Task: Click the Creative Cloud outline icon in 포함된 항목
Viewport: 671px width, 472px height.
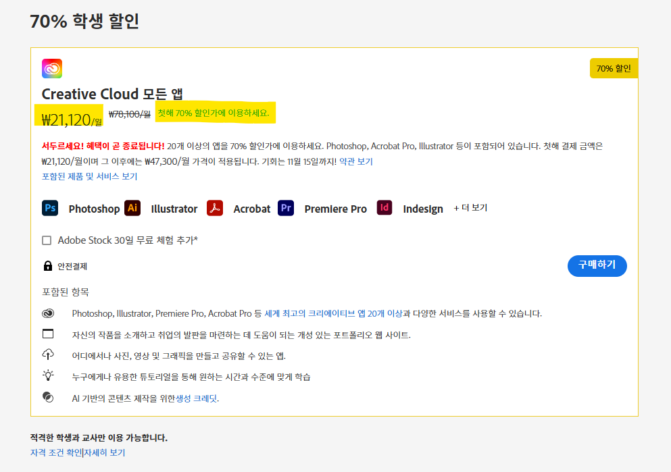Action: coord(48,313)
